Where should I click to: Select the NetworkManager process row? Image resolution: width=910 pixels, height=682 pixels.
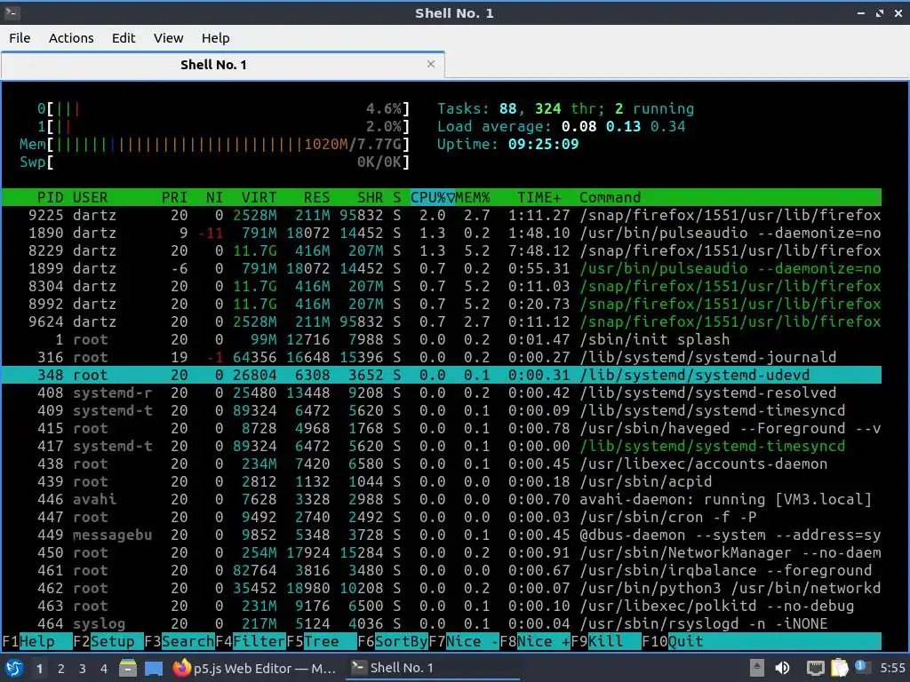pyautogui.click(x=442, y=552)
